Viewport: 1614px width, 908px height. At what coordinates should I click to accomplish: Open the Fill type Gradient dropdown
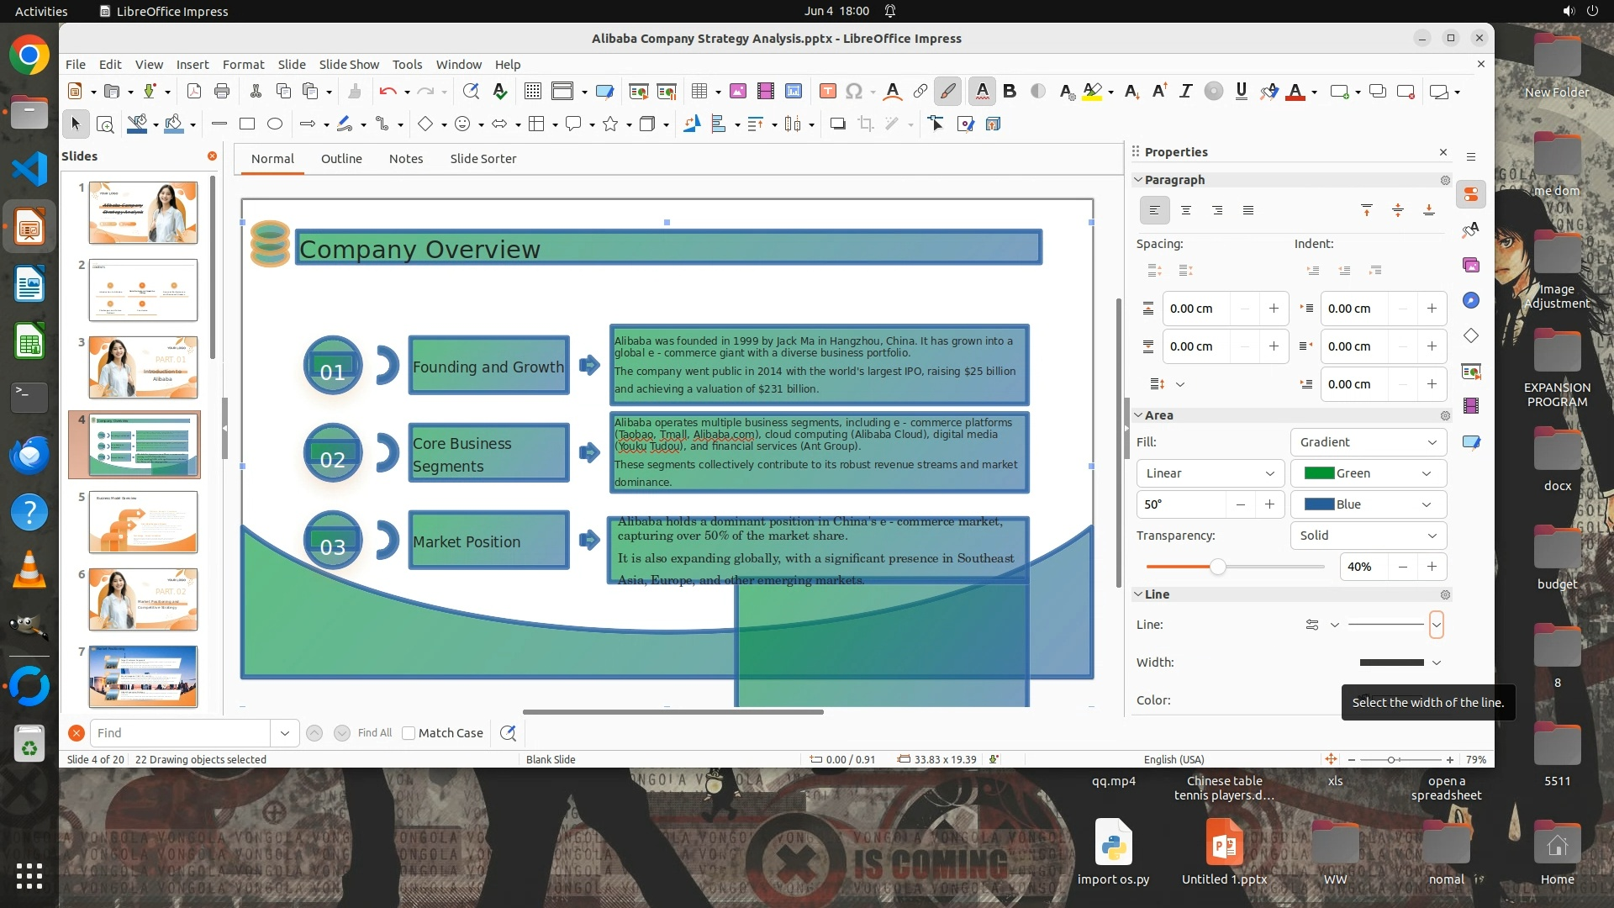point(1367,442)
